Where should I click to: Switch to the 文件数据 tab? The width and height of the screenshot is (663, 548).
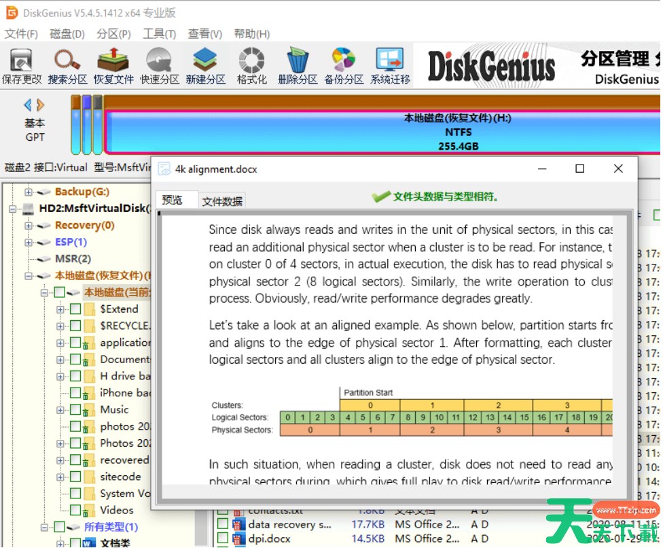[222, 201]
